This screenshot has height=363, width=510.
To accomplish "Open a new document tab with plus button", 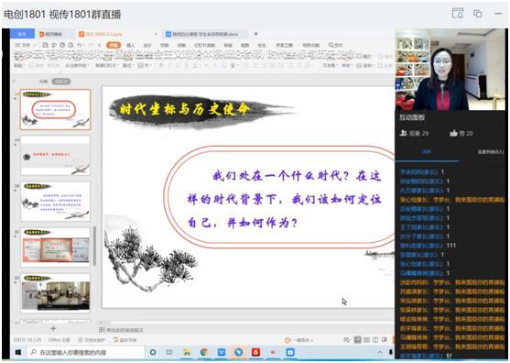I will (256, 34).
